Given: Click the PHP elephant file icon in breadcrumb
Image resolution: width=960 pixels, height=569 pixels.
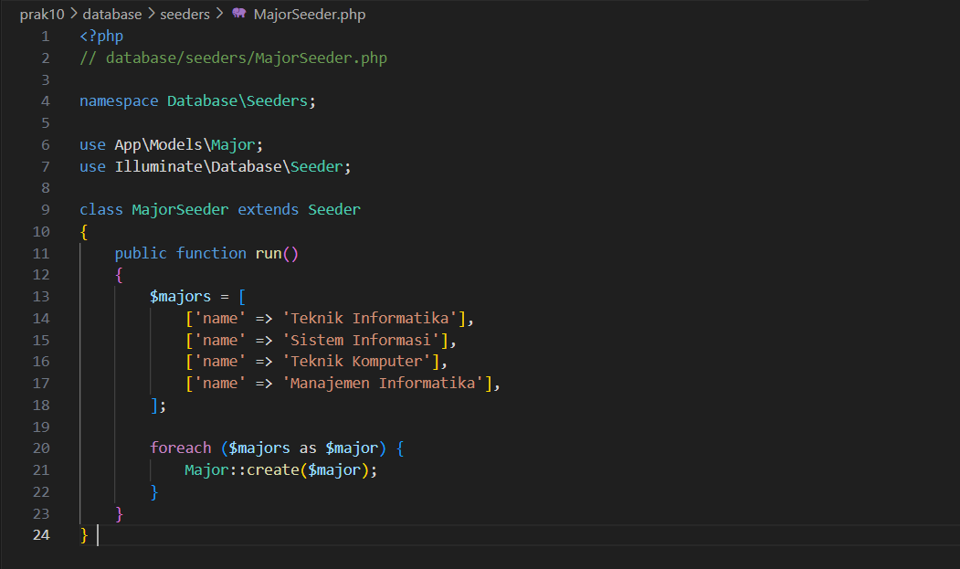Looking at the screenshot, I should click(239, 15).
